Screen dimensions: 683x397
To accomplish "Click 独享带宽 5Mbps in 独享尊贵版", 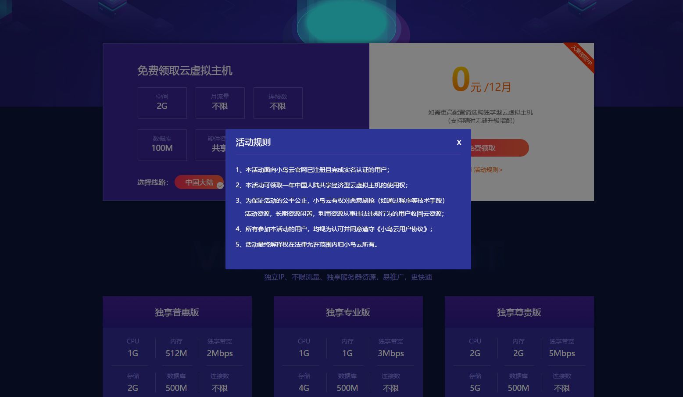I will click(562, 348).
